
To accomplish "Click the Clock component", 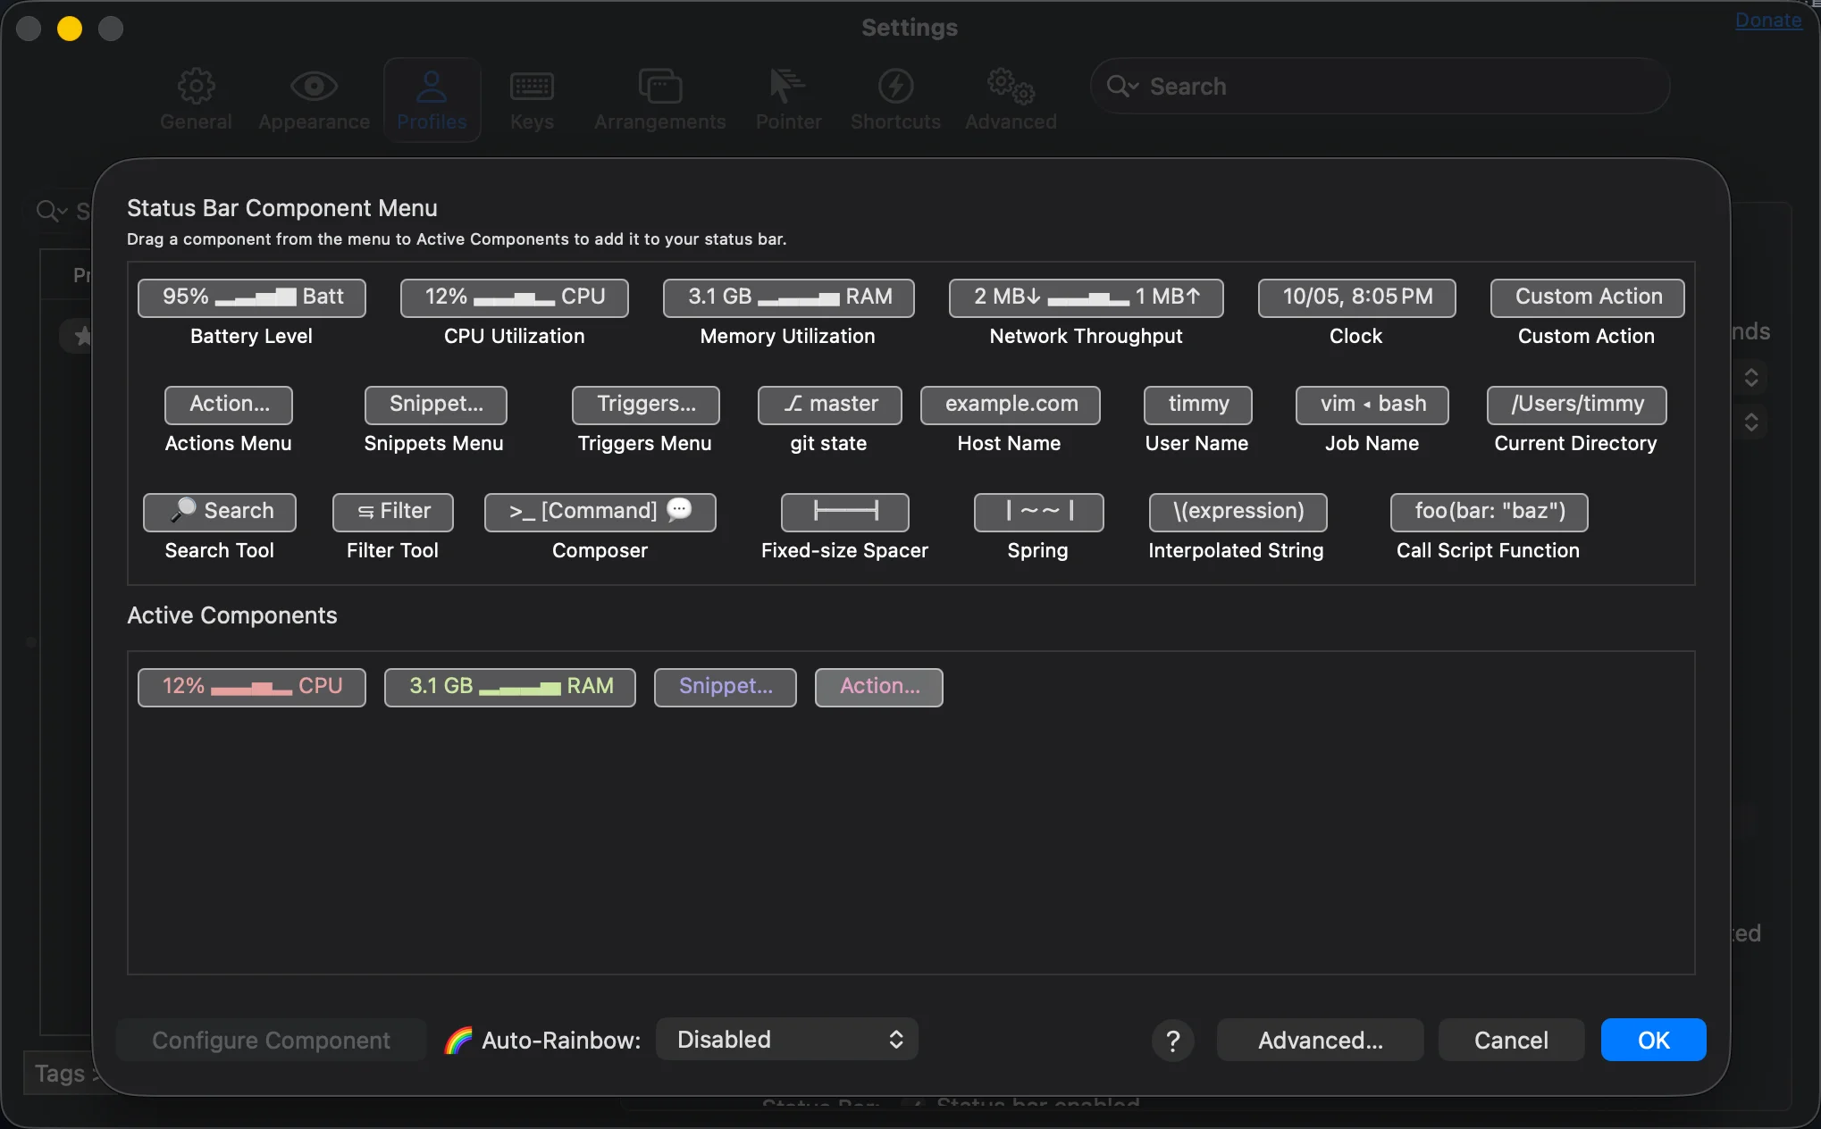I will pos(1356,297).
